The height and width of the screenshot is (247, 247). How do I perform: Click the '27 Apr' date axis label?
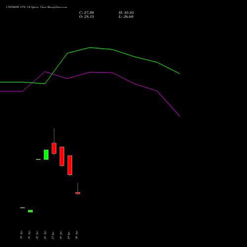pos(53,235)
